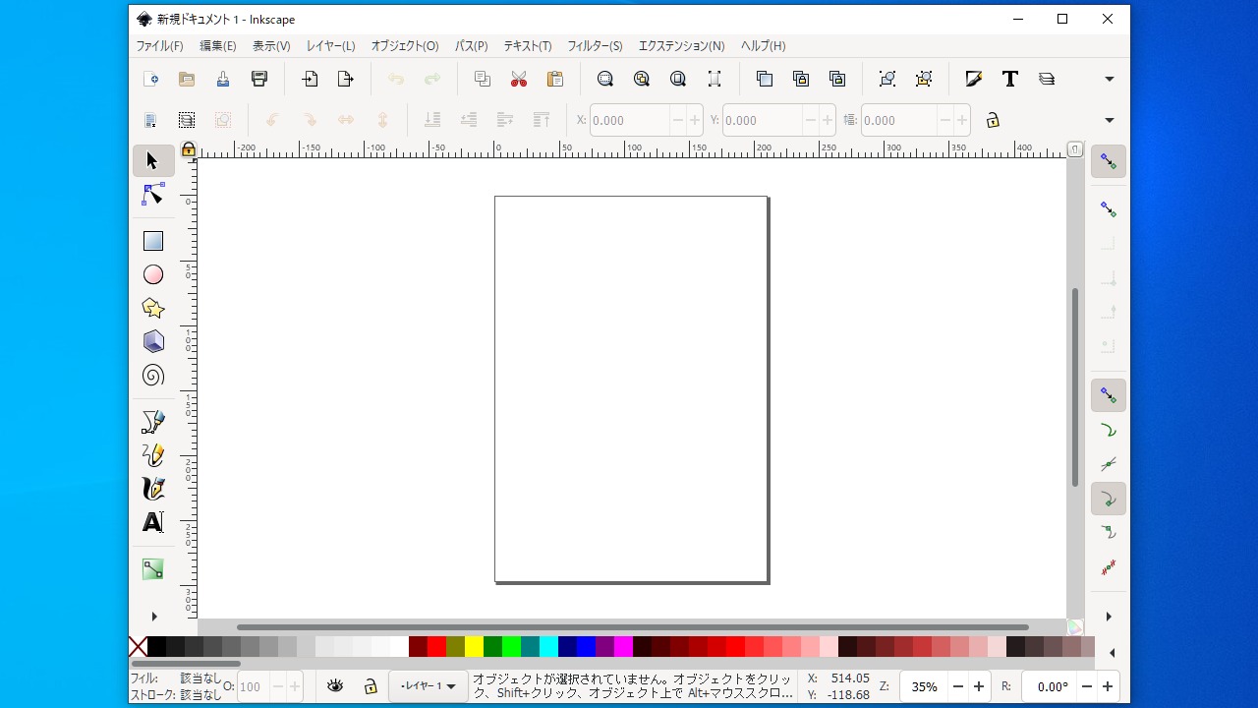Zoom to fit drawing icon
Viewport: 1258px width, 708px height.
tap(642, 79)
